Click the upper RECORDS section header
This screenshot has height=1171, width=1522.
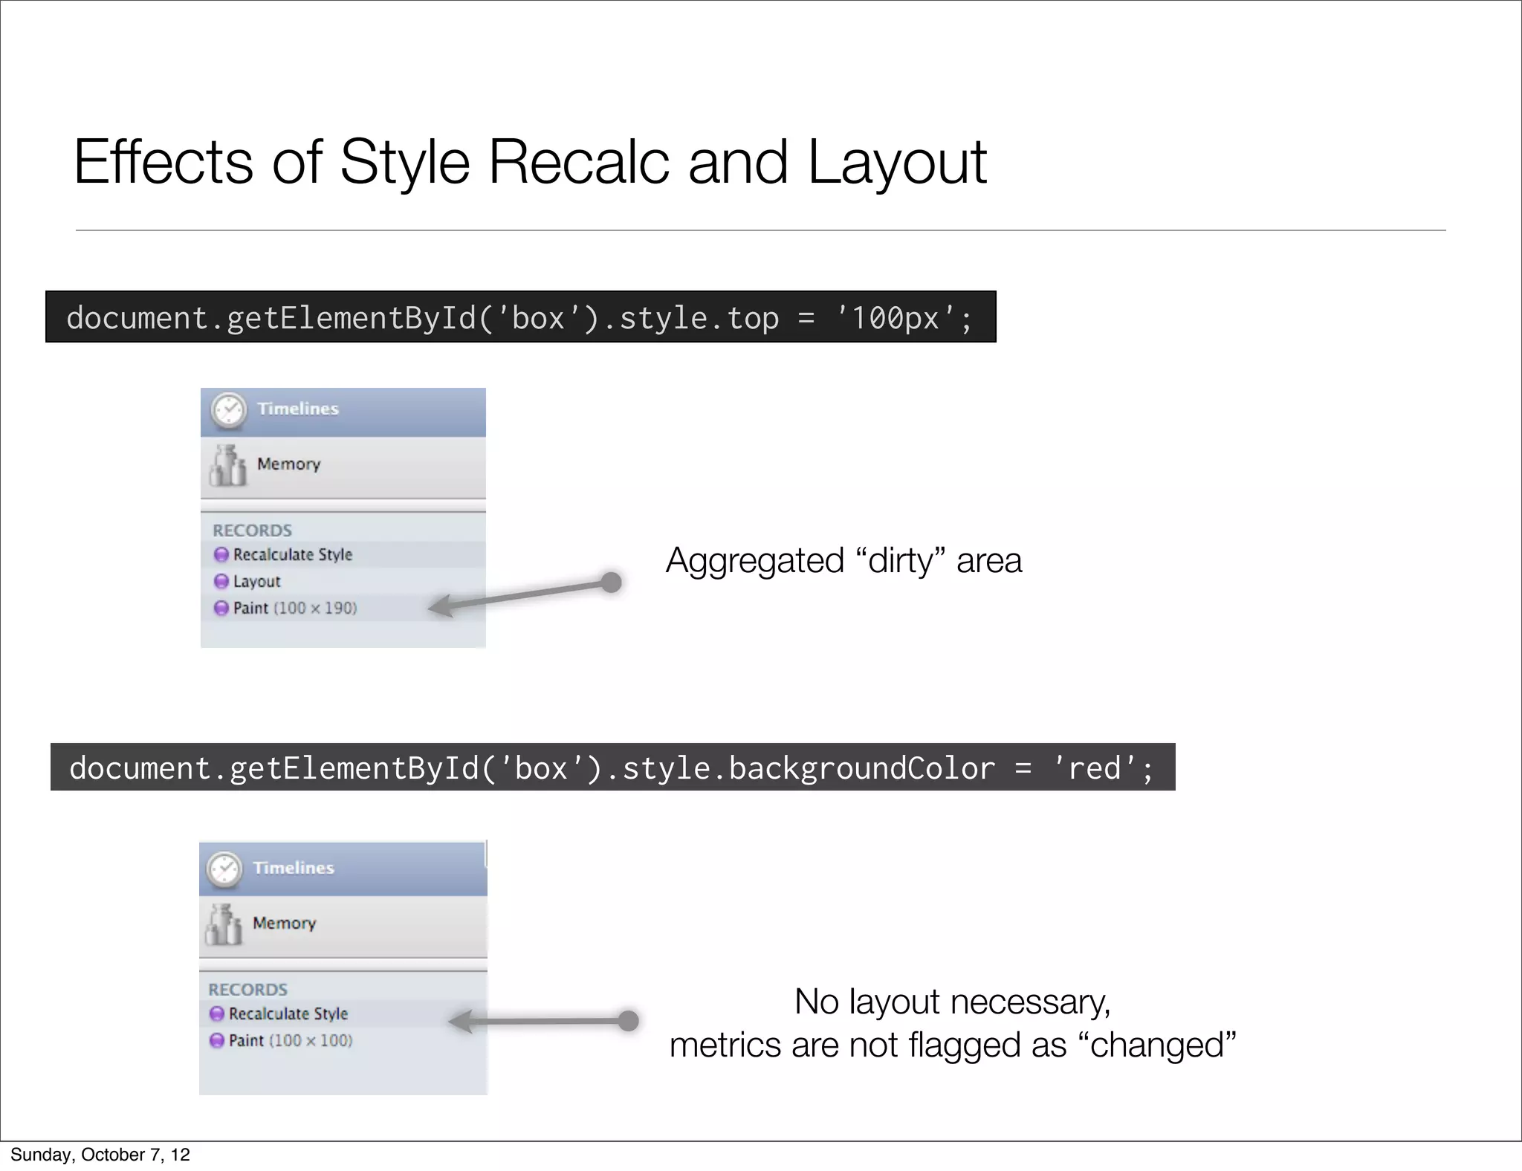[x=253, y=531]
